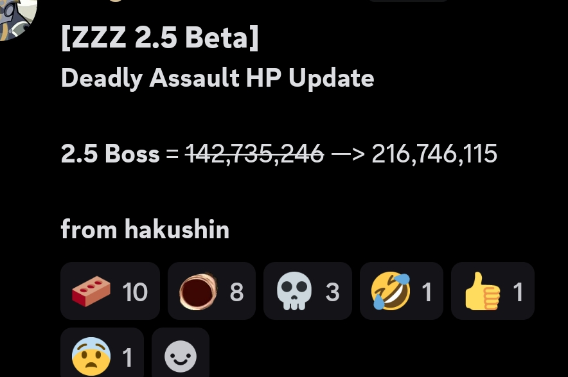React with the dark hole emoji
The height and width of the screenshot is (377, 568).
pos(211,291)
